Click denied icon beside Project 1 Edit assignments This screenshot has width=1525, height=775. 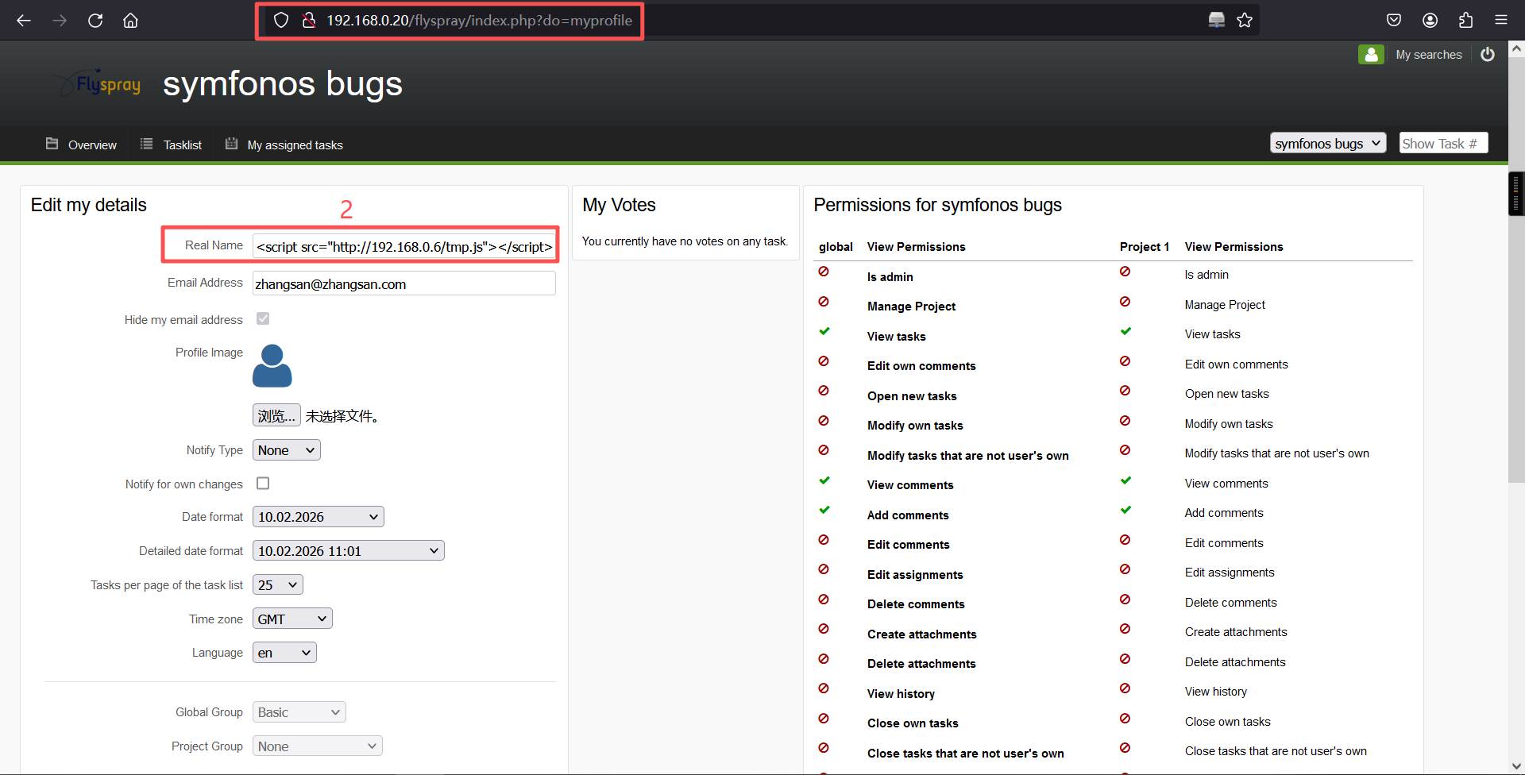point(1125,569)
